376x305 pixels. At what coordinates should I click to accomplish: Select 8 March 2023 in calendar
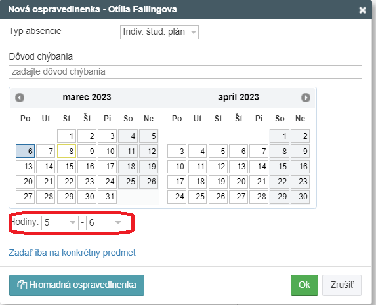pyautogui.click(x=66, y=151)
